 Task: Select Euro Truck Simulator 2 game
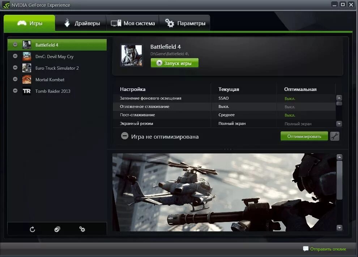(57, 68)
